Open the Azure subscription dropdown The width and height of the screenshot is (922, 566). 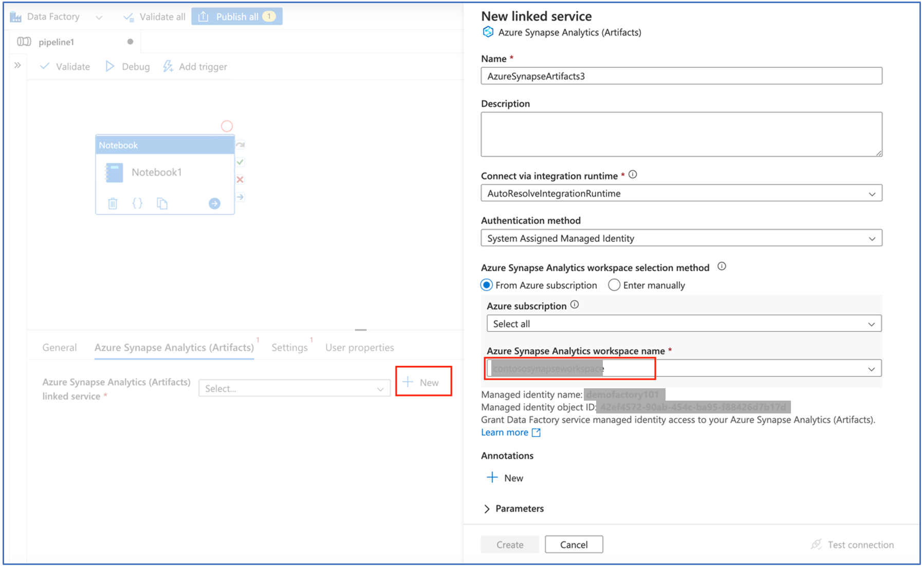pyautogui.click(x=684, y=324)
